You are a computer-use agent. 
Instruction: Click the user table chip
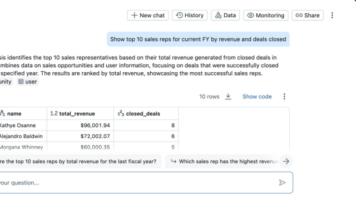[28, 82]
